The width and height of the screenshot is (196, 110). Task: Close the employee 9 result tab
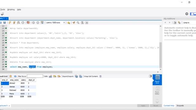9,106
